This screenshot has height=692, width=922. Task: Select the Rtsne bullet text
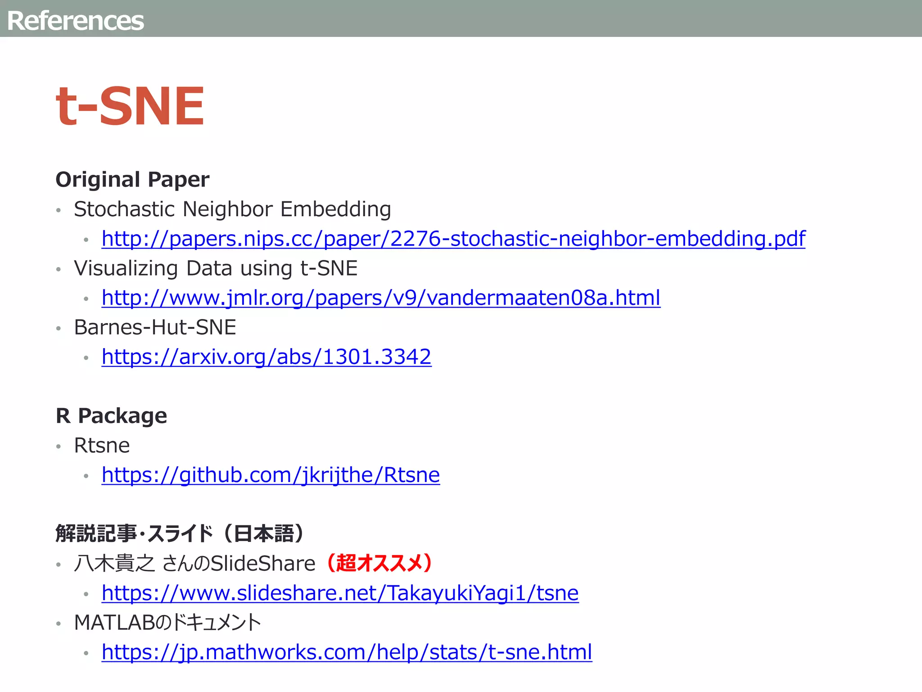pyautogui.click(x=102, y=445)
